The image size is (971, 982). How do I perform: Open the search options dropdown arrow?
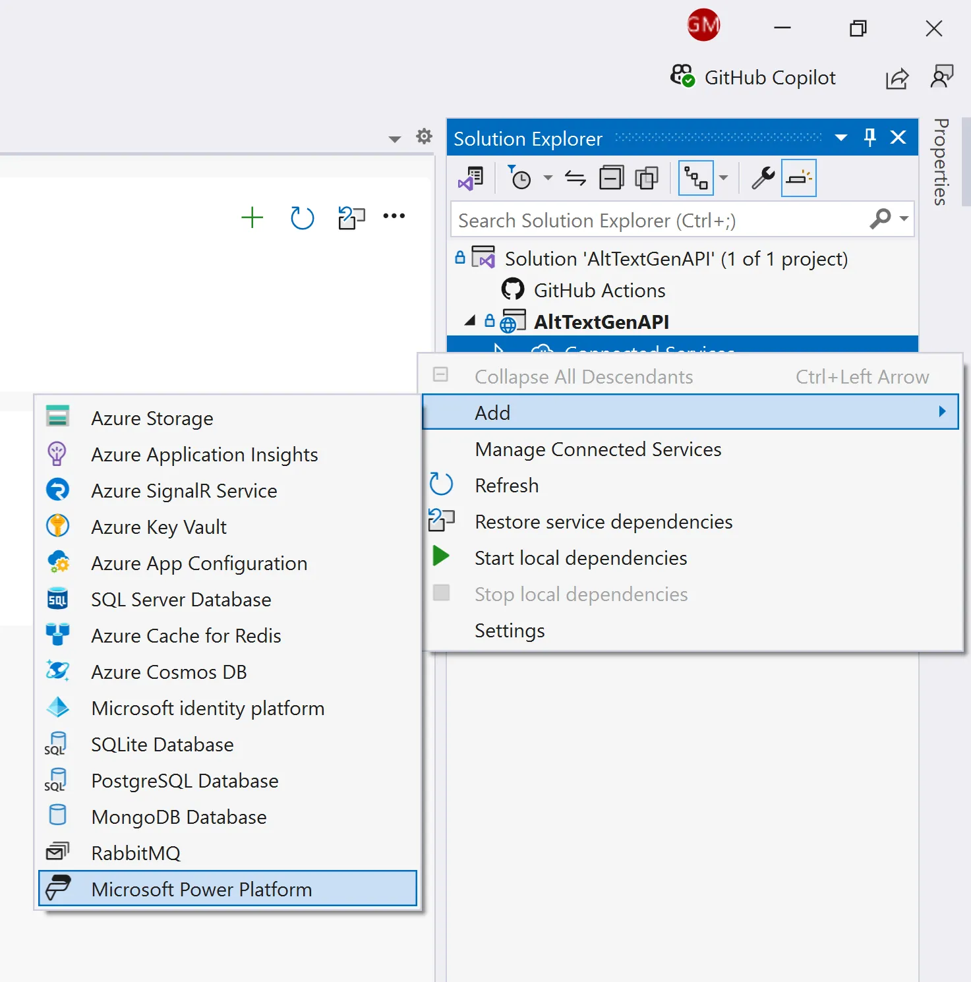point(904,218)
